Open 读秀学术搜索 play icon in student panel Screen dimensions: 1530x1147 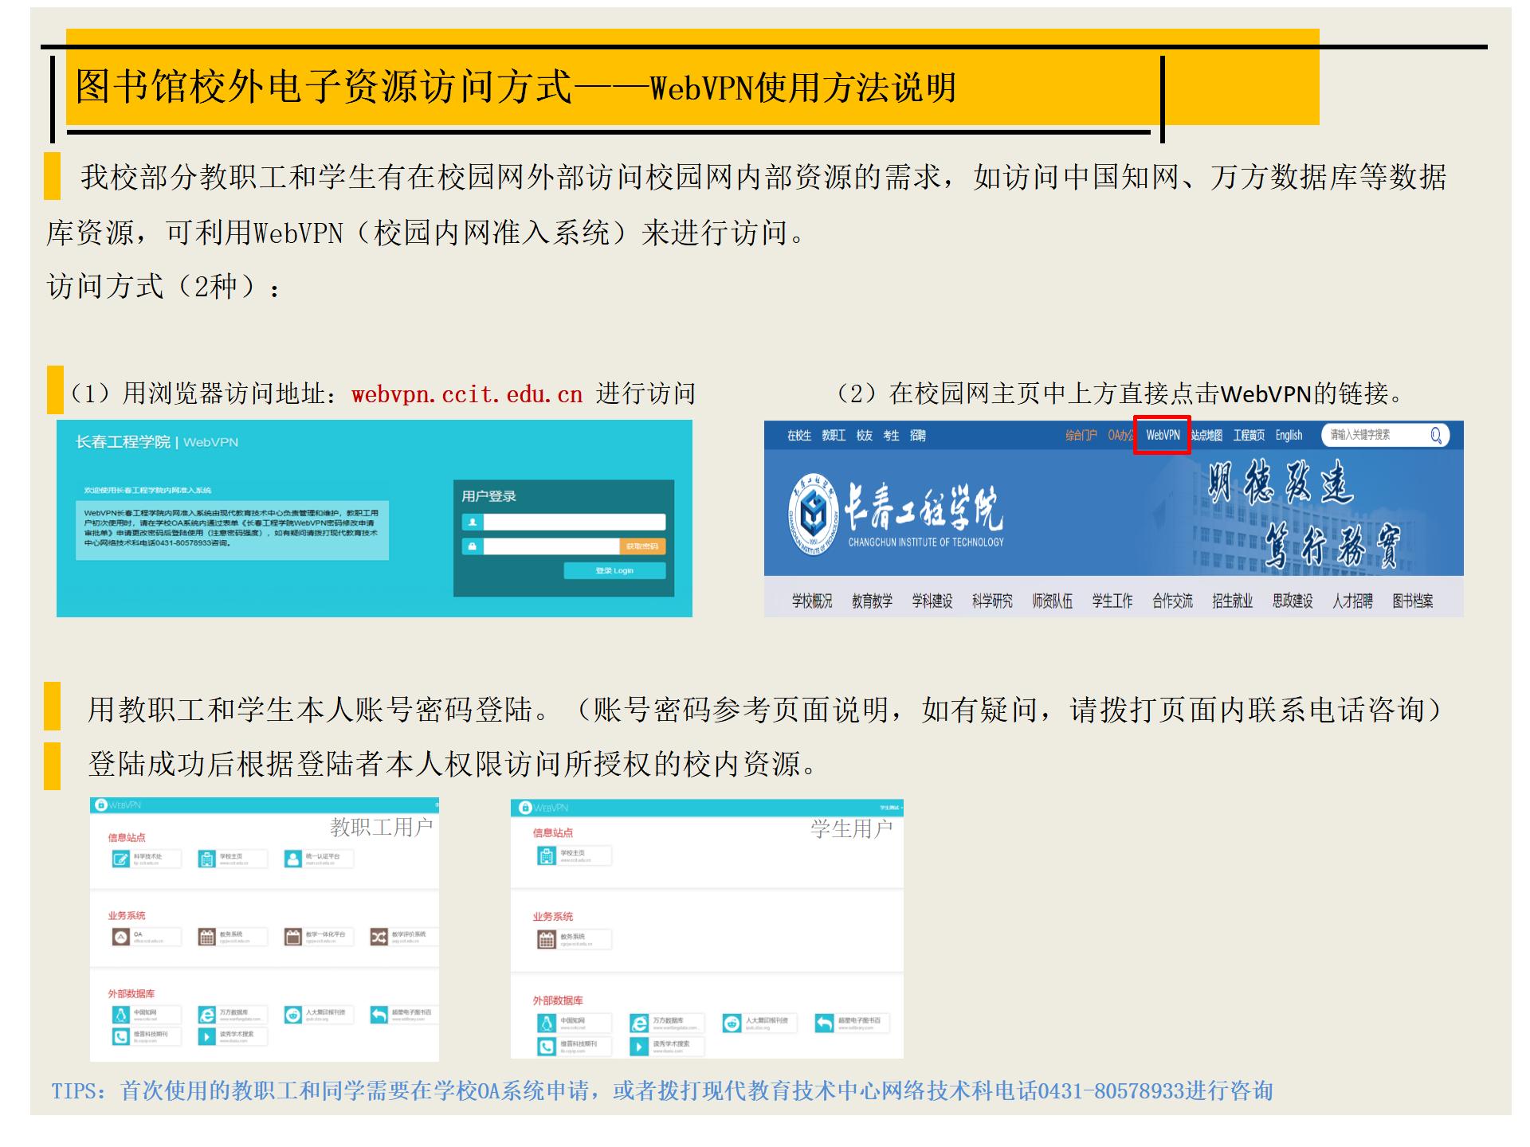pos(638,1046)
